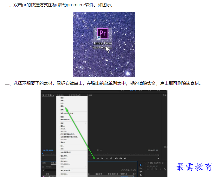Click the Export Frame camera icon
Viewport: 215px width, 177px height.
[125, 158]
